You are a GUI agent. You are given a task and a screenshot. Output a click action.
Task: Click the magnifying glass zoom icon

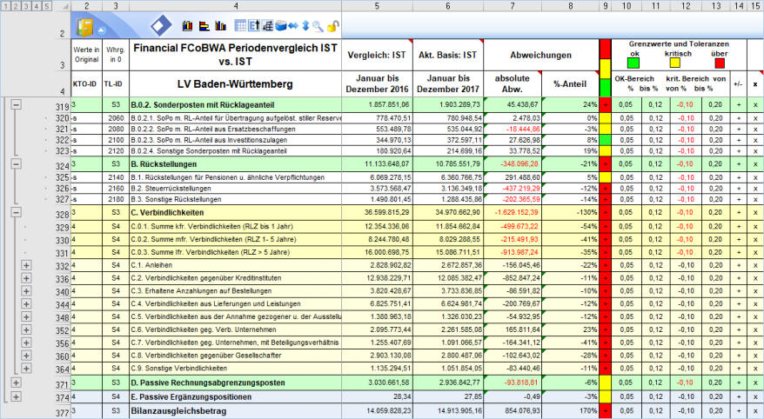(318, 26)
